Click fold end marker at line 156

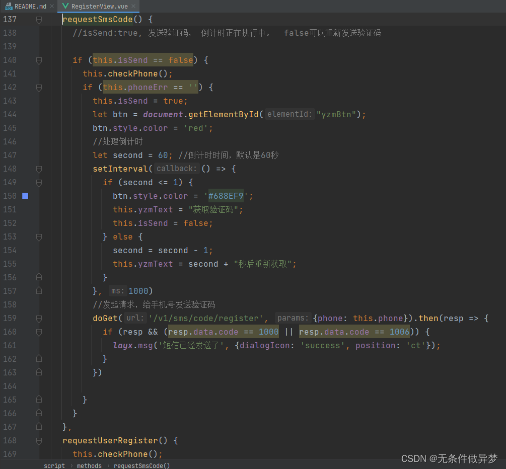tap(39, 277)
